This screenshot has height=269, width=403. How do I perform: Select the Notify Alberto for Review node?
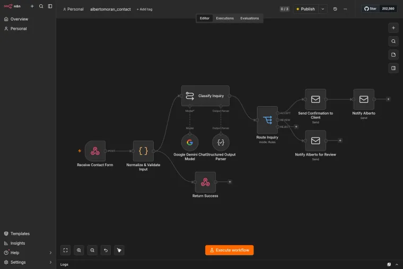tap(316, 141)
